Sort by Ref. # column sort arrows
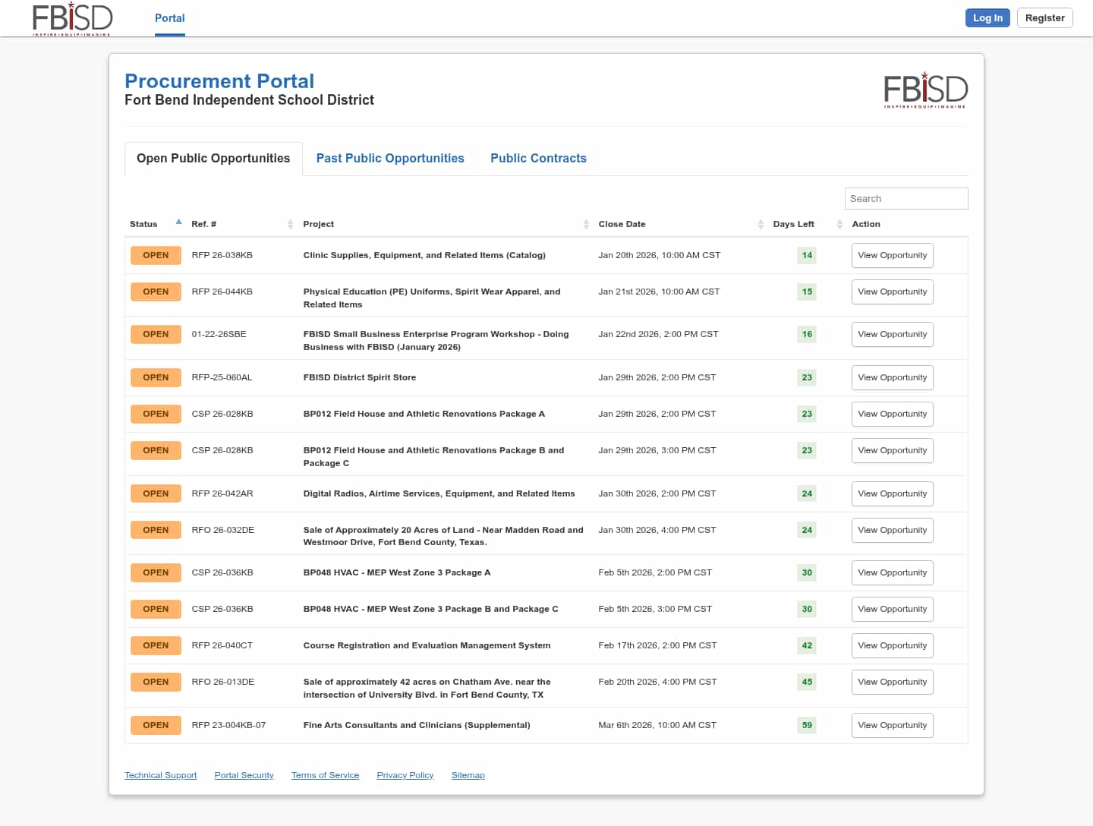This screenshot has width=1093, height=826. (x=290, y=224)
